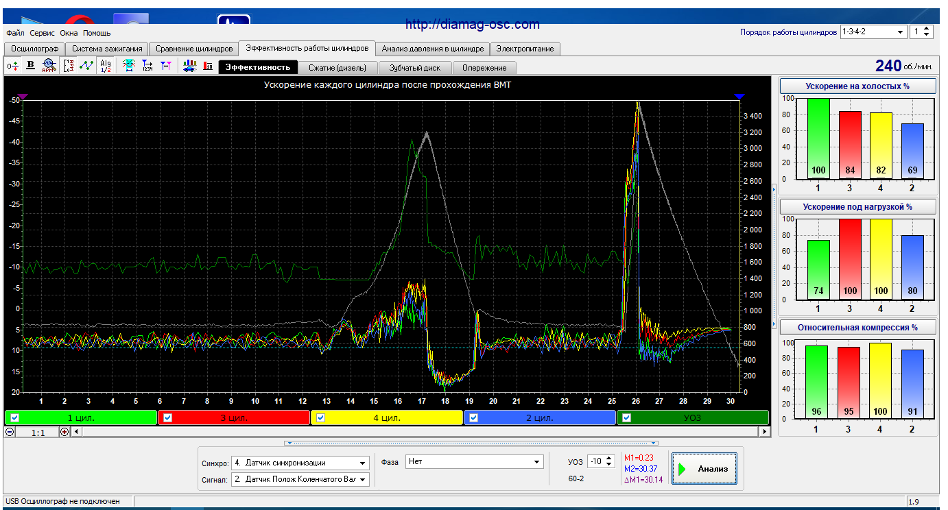Open the 'Фаза' dropdown
This screenshot has height=510, width=948.
[474, 462]
